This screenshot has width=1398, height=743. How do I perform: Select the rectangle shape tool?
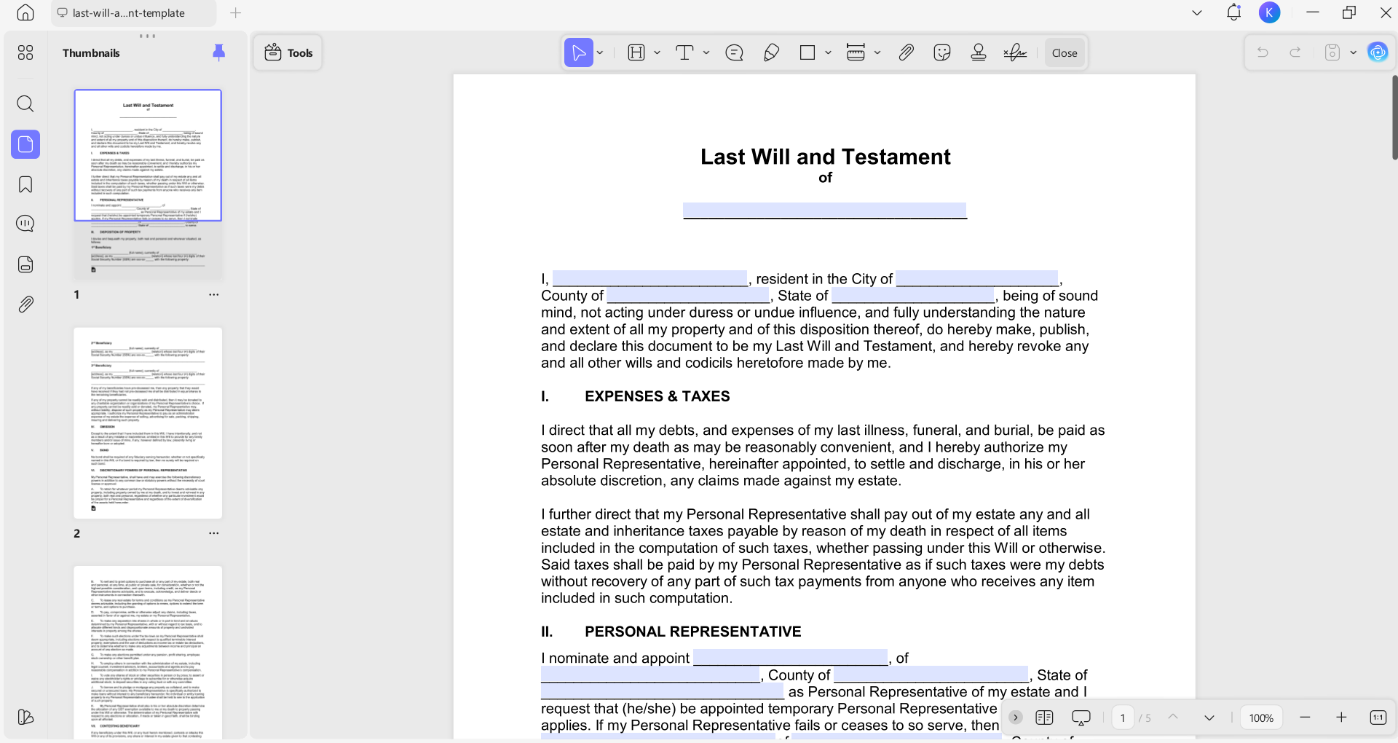pyautogui.click(x=807, y=52)
